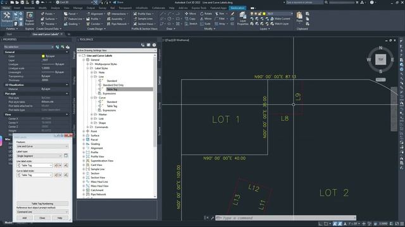Image resolution: width=405 pixels, height=227 pixels.
Task: Select the Rotate modify tool
Action: pyautogui.click(x=206, y=14)
